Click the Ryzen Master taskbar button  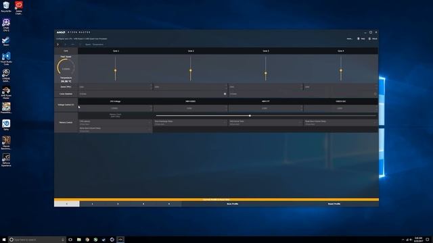120,240
